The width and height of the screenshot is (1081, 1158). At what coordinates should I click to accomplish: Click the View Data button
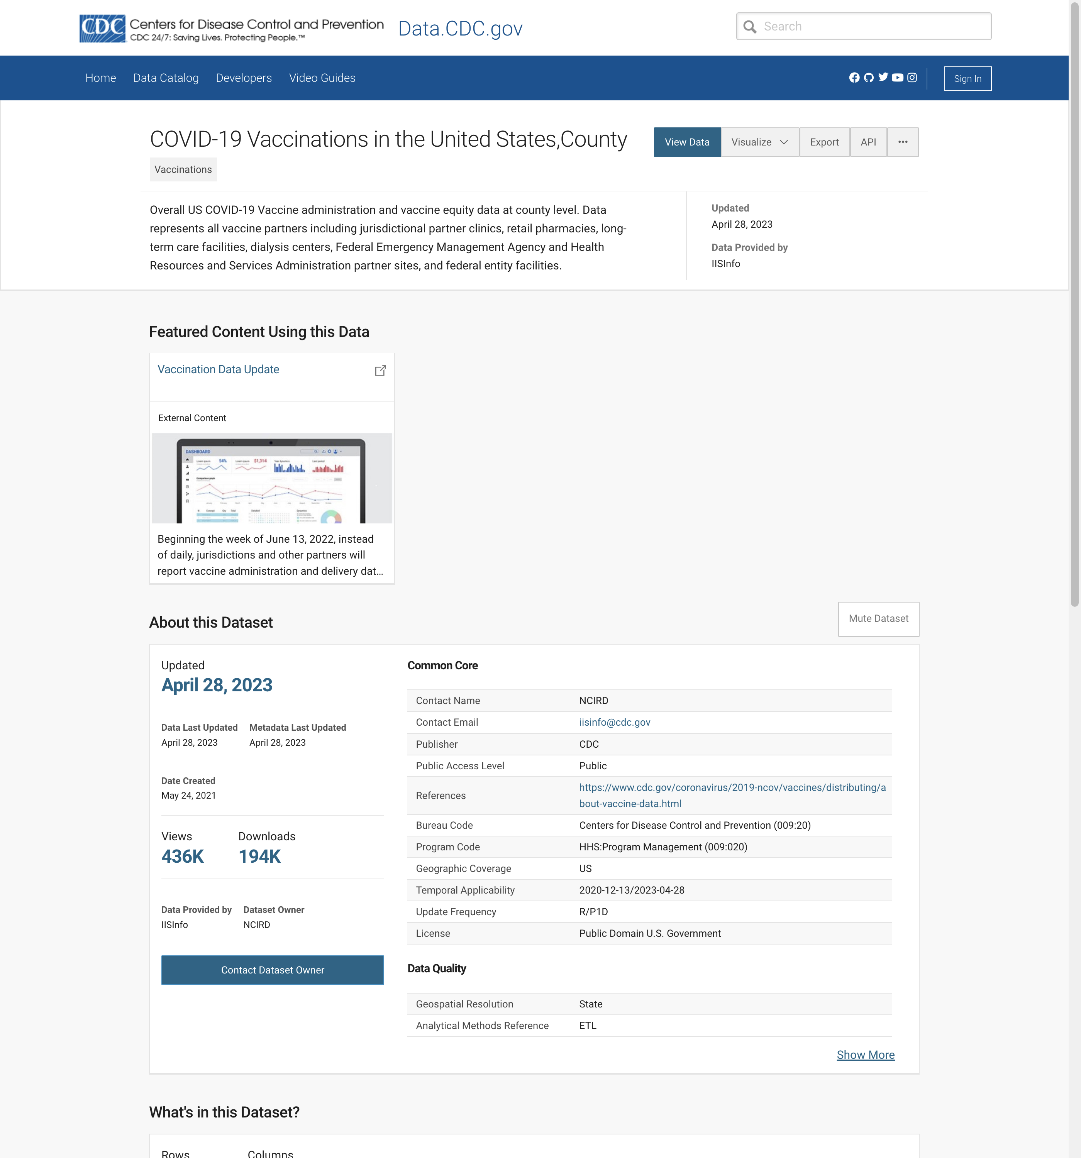[686, 142]
